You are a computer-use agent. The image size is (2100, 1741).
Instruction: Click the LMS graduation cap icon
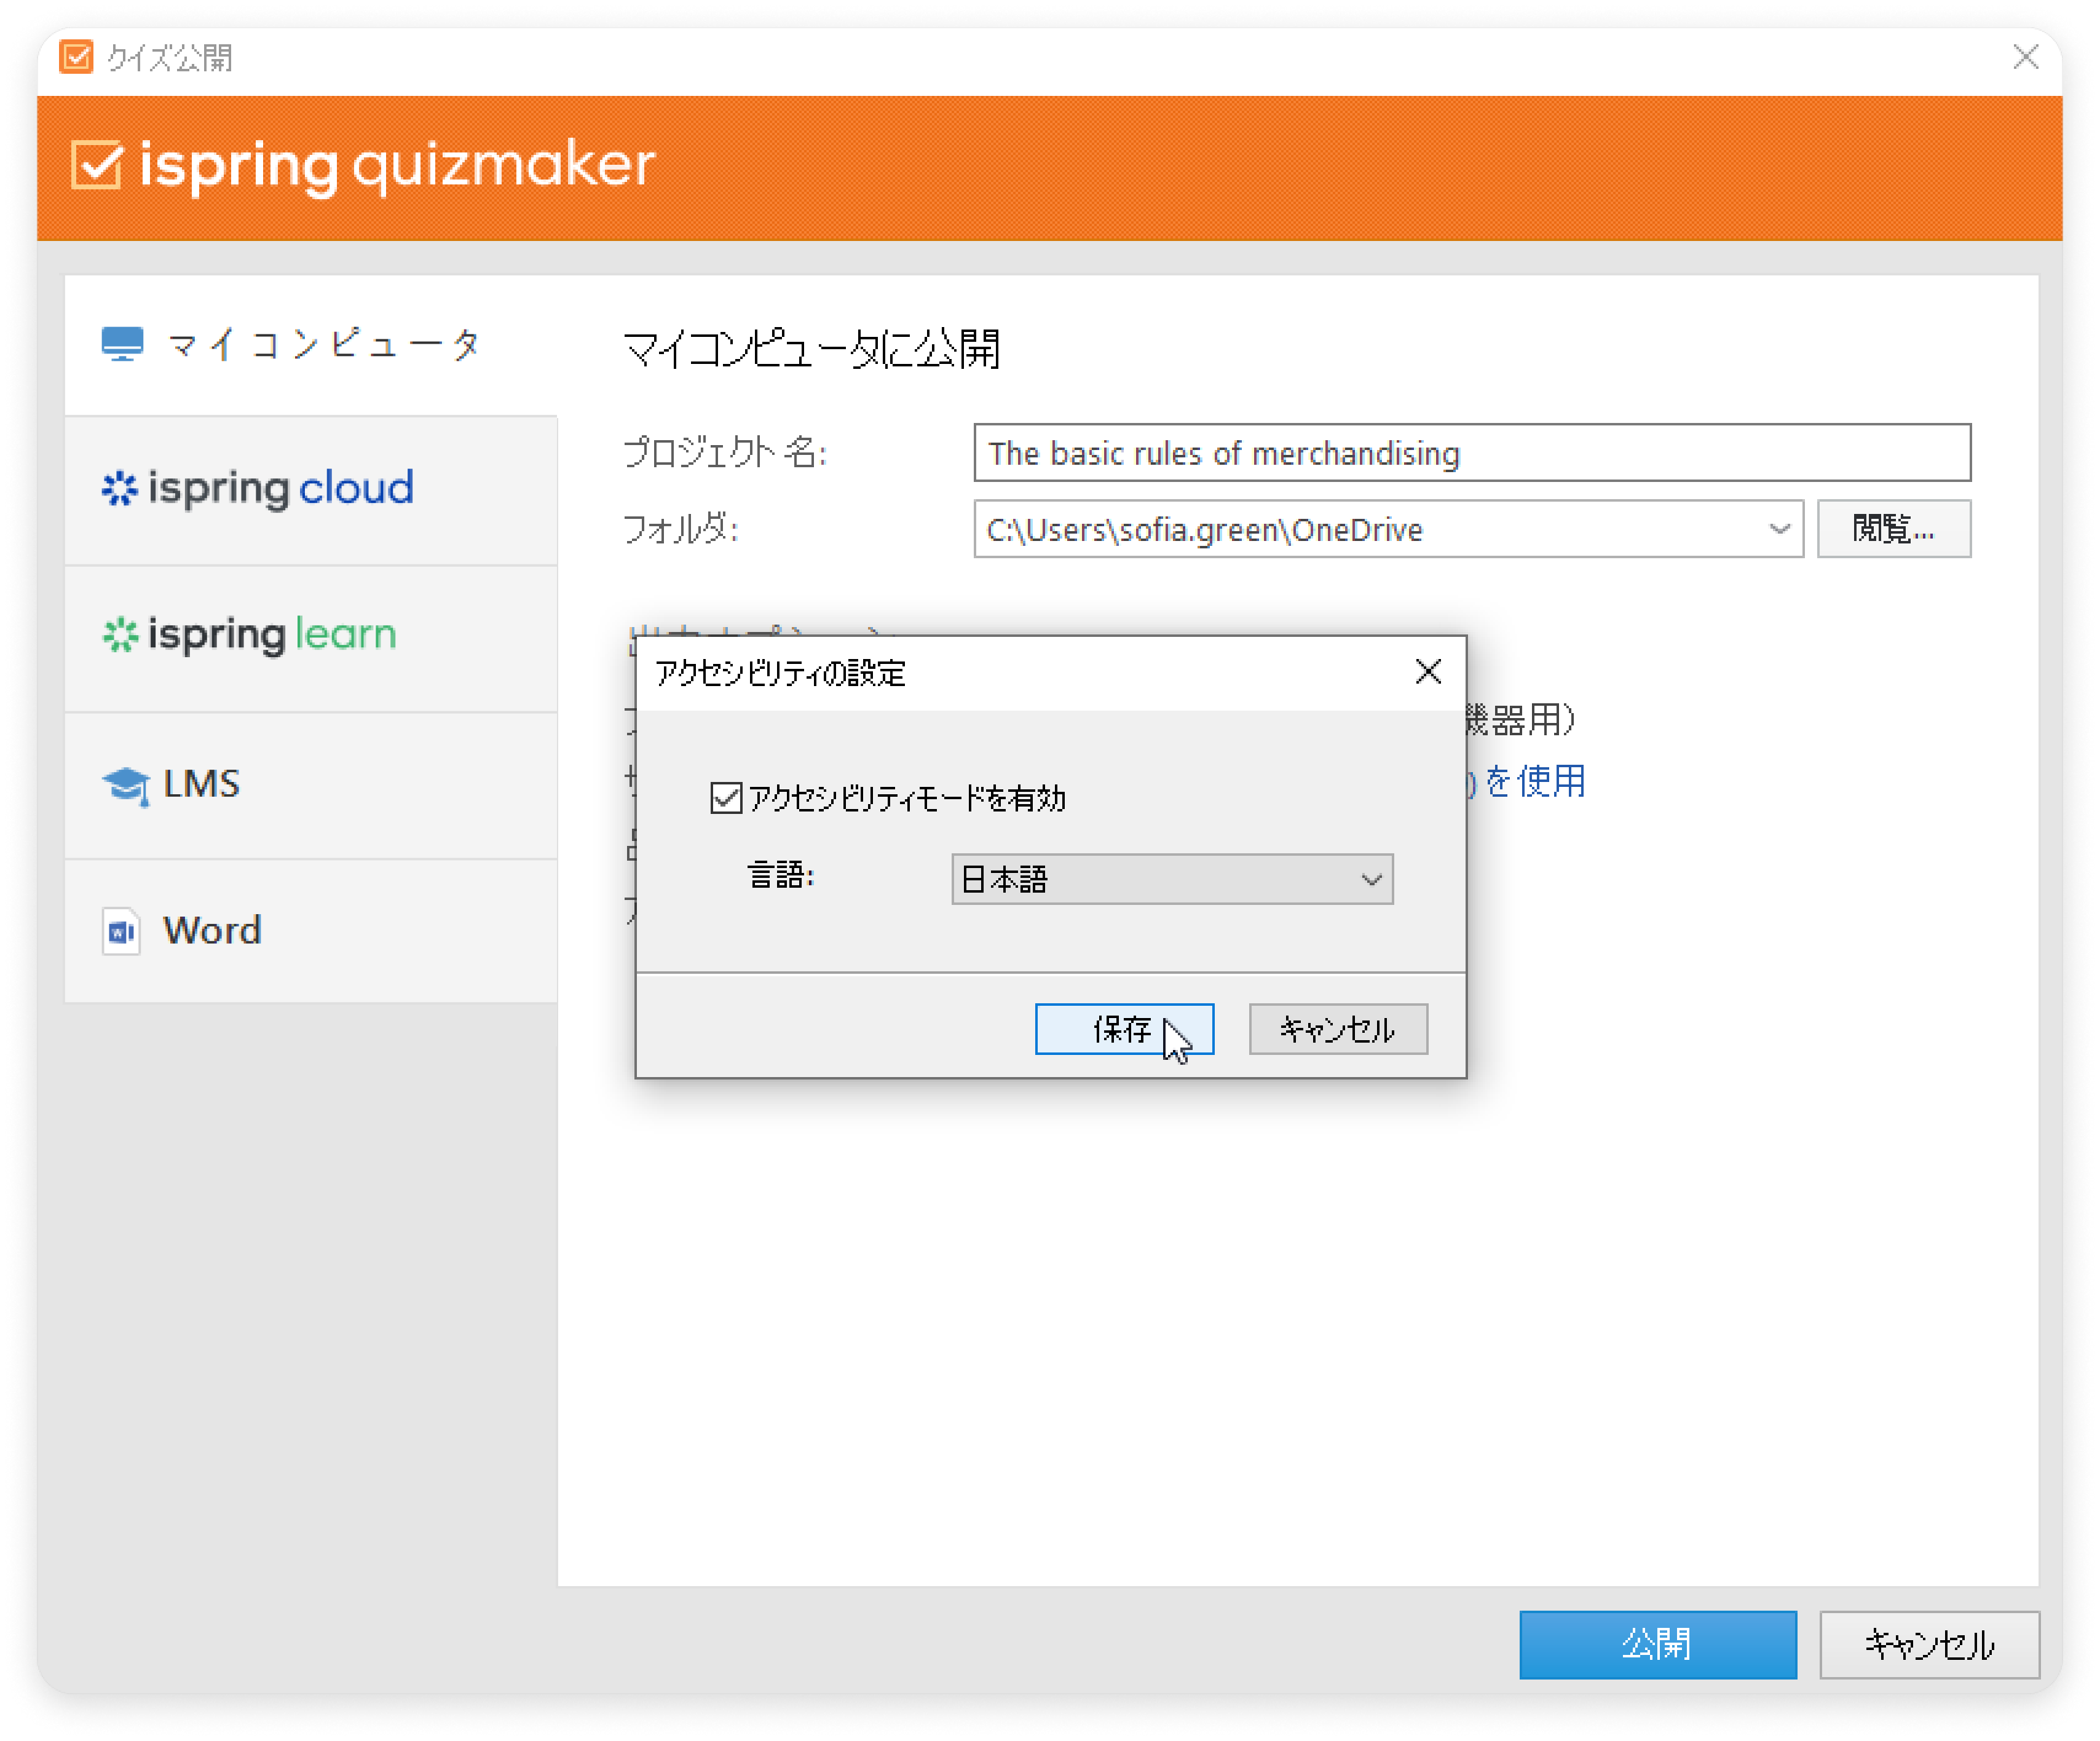(x=126, y=786)
